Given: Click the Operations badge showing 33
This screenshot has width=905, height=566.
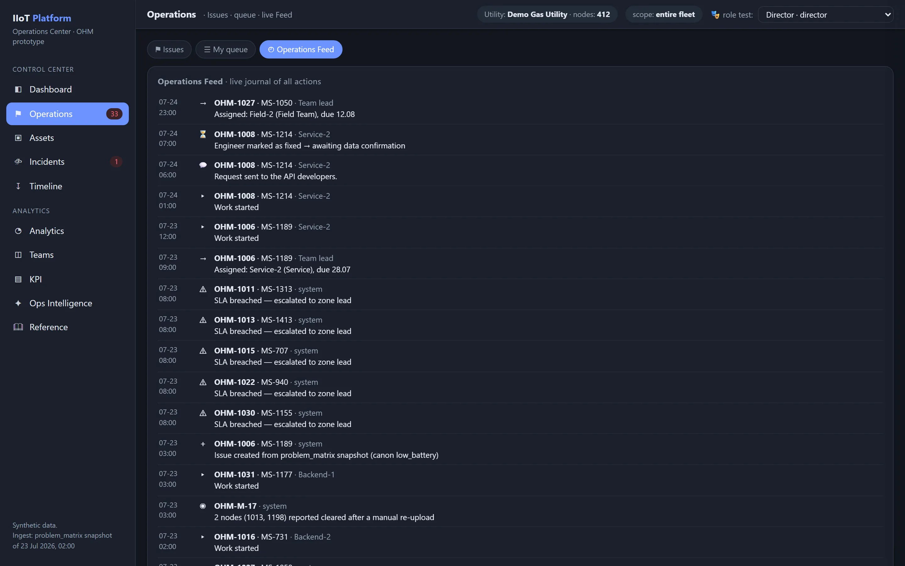Looking at the screenshot, I should pyautogui.click(x=114, y=114).
